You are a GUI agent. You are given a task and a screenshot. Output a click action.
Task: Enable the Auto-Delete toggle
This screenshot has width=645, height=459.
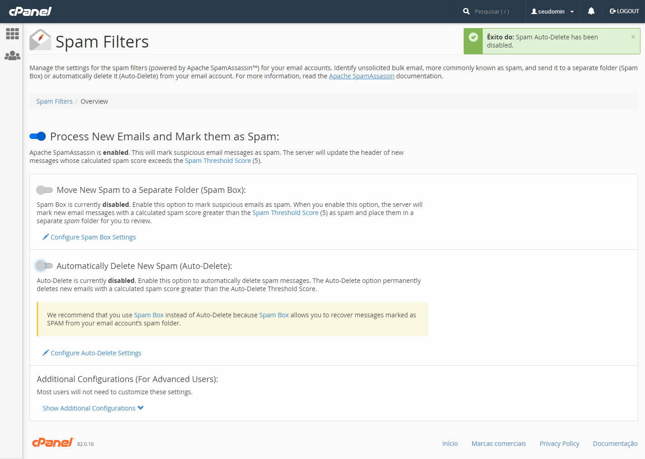(x=44, y=266)
